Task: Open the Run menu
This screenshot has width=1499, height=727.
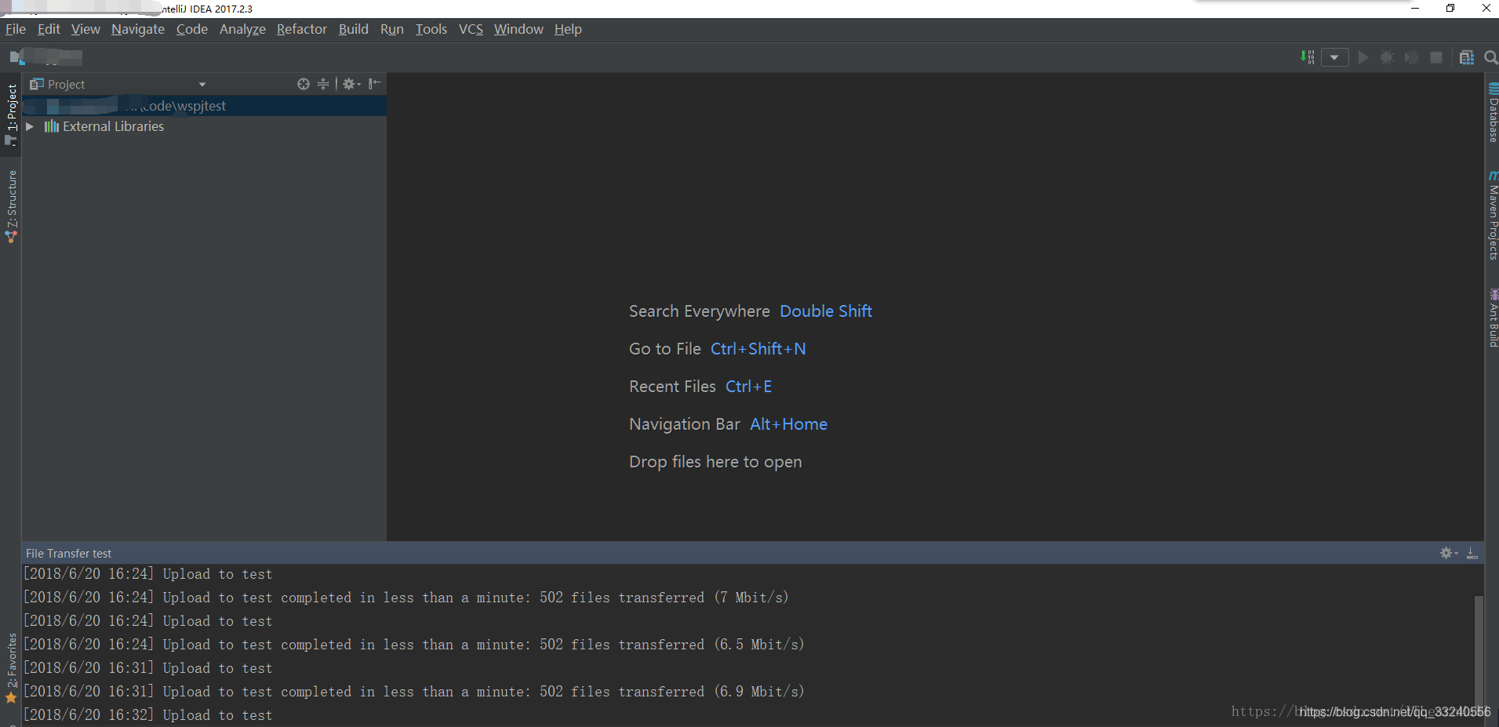Action: tap(392, 29)
